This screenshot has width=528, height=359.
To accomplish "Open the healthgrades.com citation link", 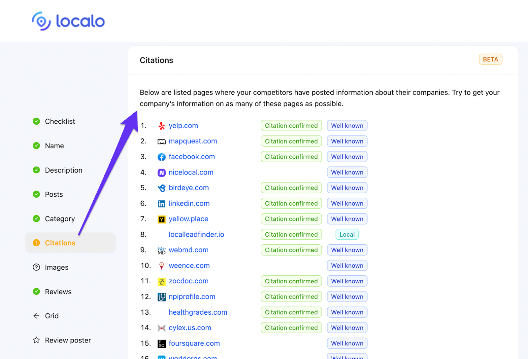I will (198, 312).
